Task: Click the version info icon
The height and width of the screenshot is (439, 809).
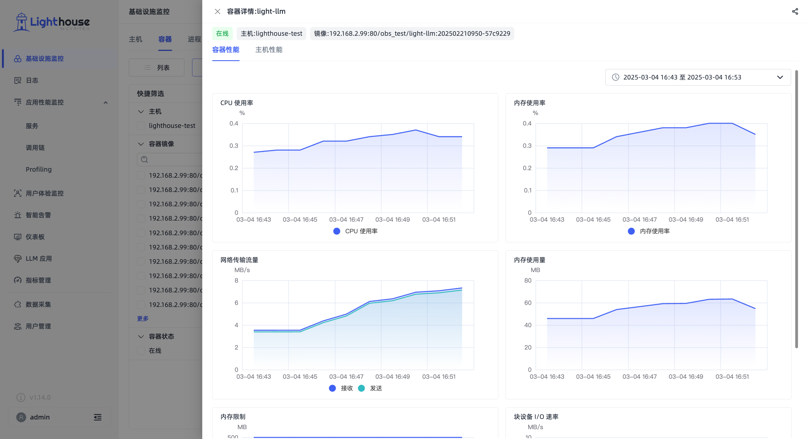Action: coord(21,397)
